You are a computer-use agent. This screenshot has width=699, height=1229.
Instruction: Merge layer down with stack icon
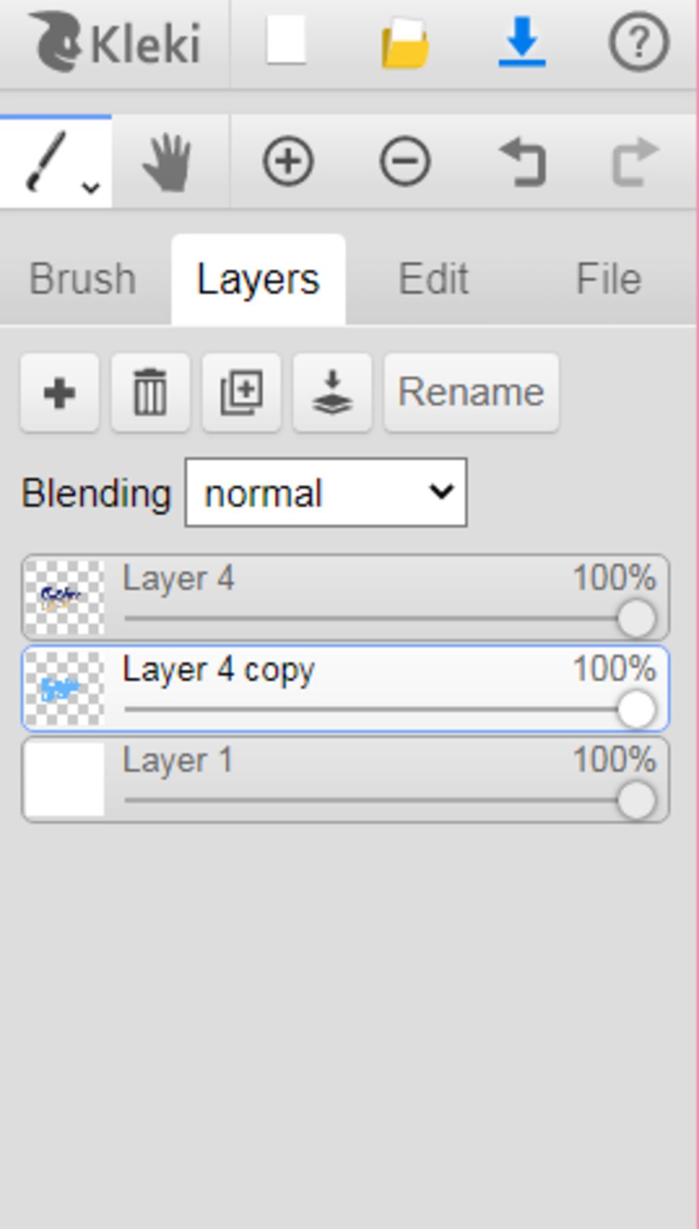(332, 392)
